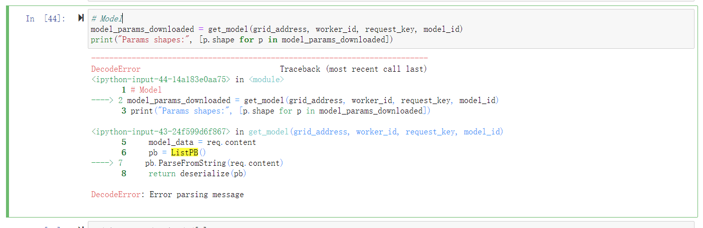Click 'DecodeError: Error parsing message' text
Screen dimensions: 703x228
coord(167,195)
